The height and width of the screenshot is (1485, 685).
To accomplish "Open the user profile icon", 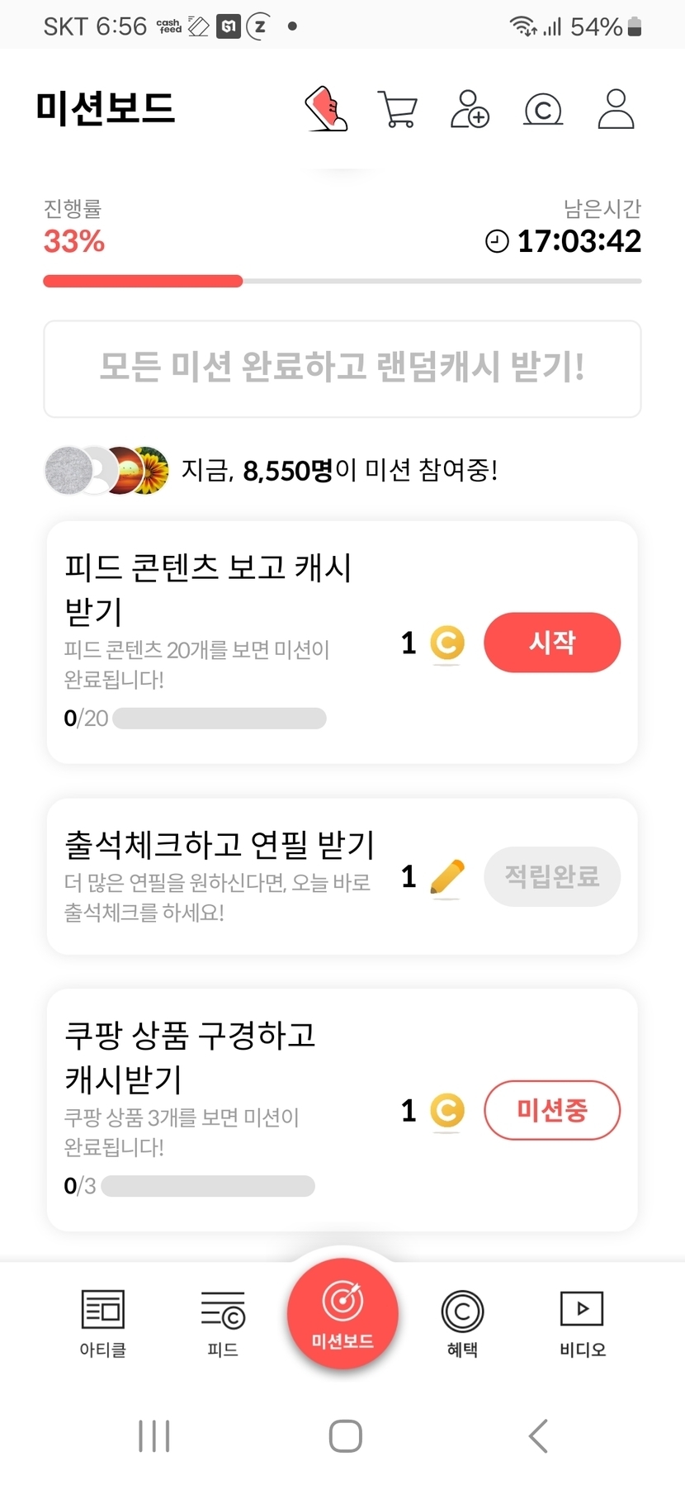I will coord(616,109).
